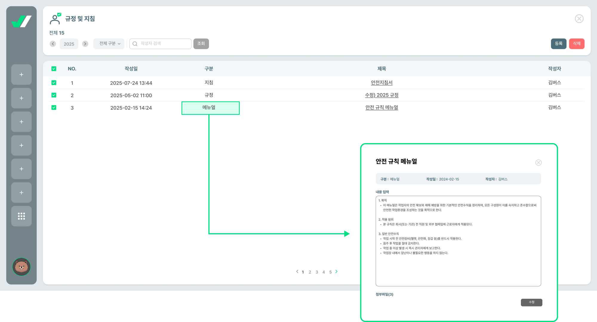This screenshot has width=597, height=322.
Task: Select page 5 in pagination
Action: [x=330, y=272]
